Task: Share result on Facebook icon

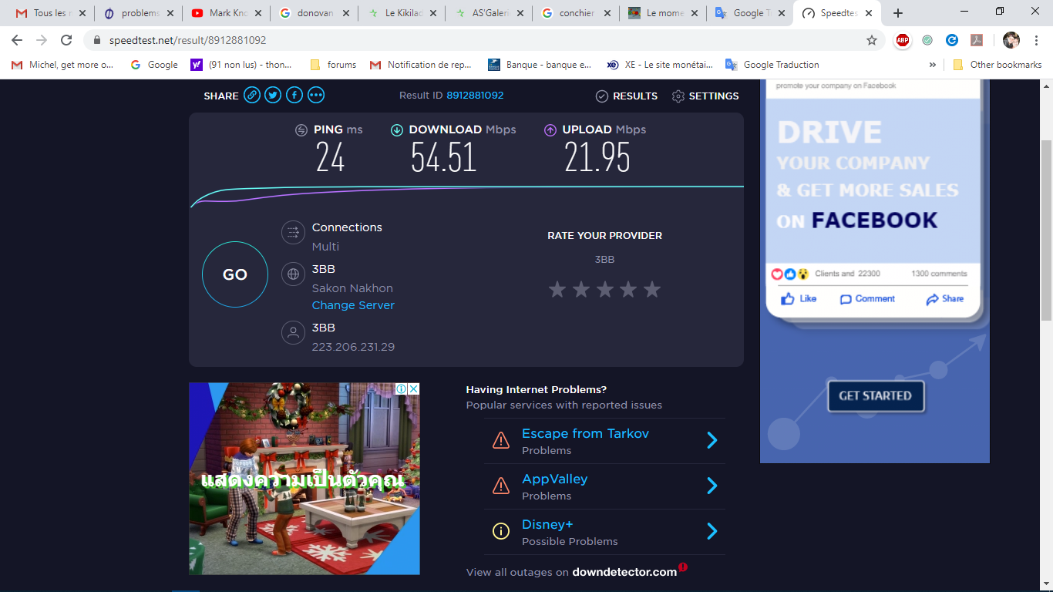Action: pyautogui.click(x=294, y=96)
